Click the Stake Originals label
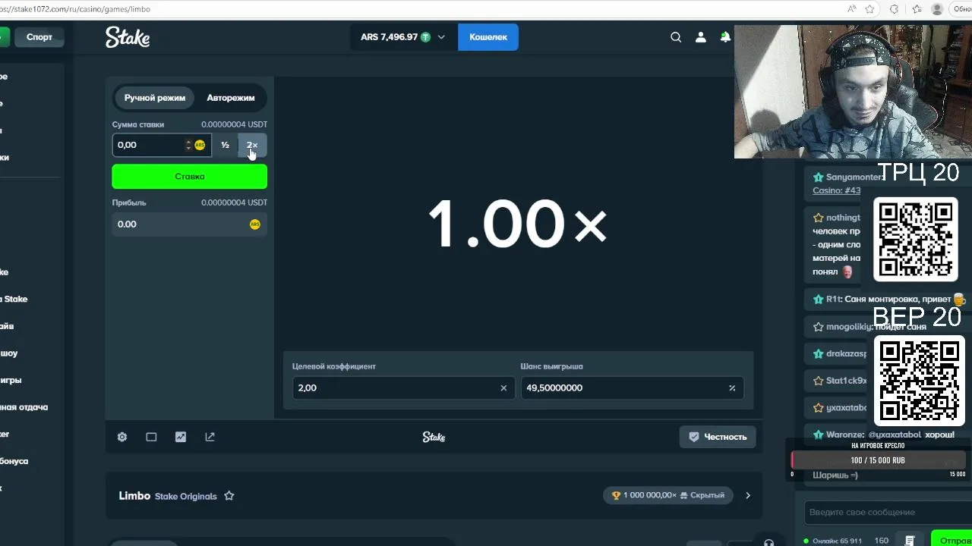 point(186,497)
